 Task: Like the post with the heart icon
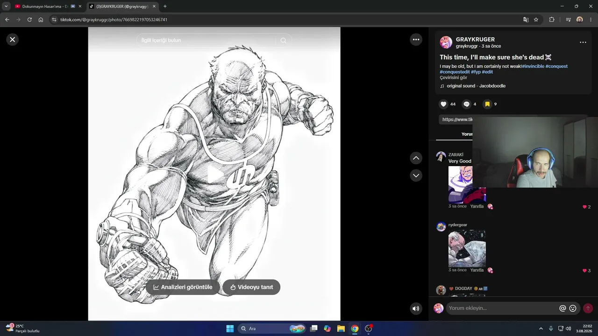coord(444,104)
